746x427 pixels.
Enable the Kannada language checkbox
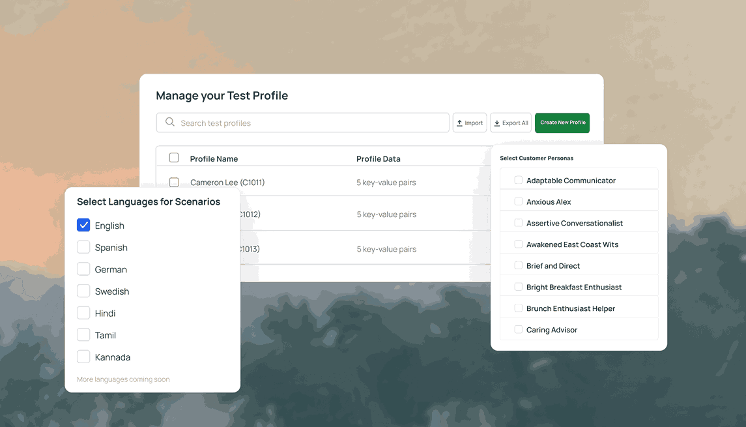83,357
